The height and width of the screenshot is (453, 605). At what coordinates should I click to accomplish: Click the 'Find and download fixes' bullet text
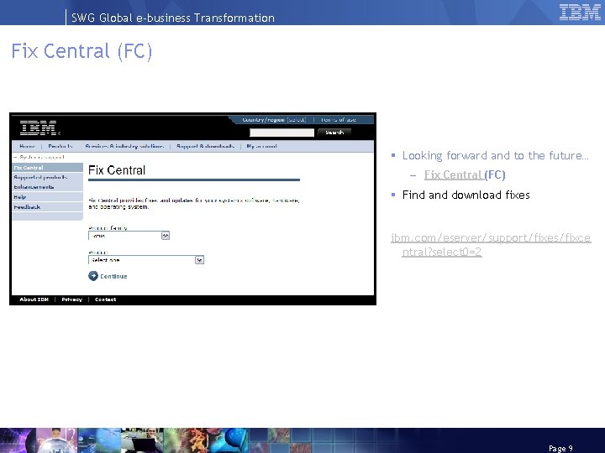[x=466, y=195]
